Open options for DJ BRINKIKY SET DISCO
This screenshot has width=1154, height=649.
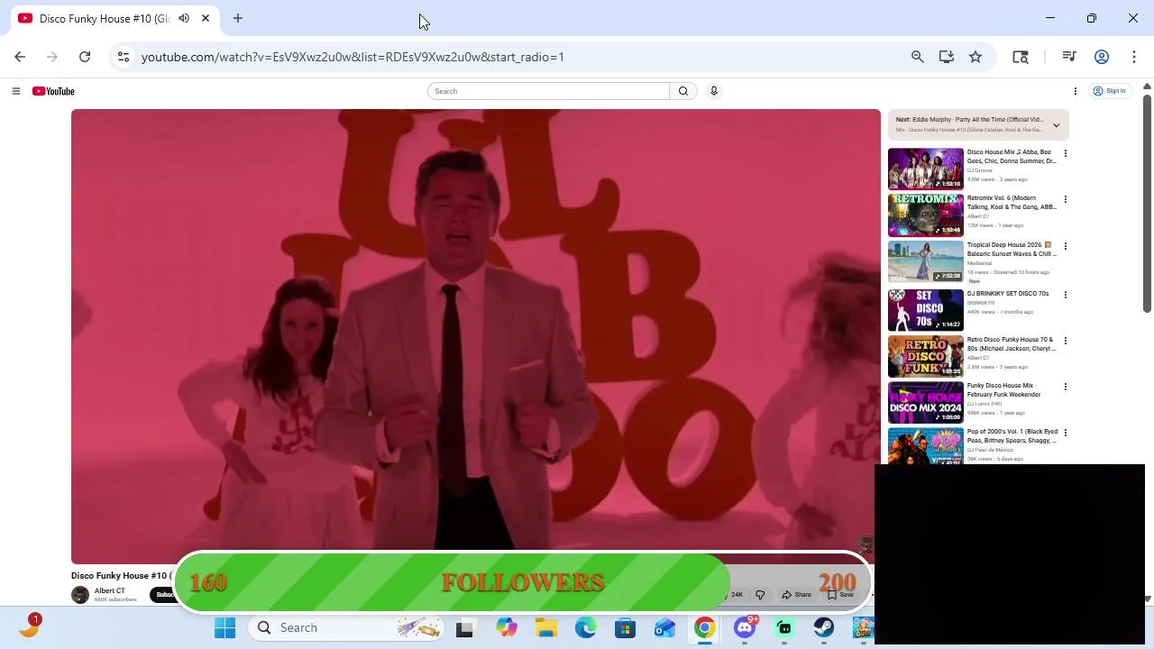[x=1066, y=295]
